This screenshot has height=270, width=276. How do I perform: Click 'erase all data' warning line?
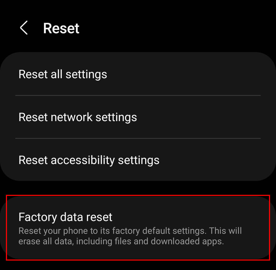121,241
